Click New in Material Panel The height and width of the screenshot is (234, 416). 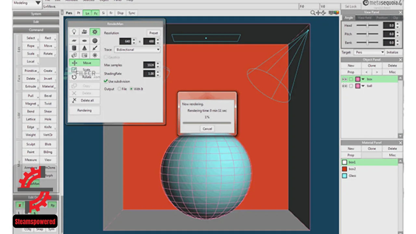coord(351,149)
